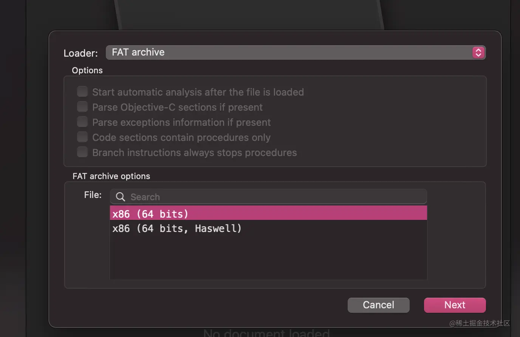This screenshot has width=520, height=337.
Task: Enable Code sections contain procedures only
Action: [82, 137]
